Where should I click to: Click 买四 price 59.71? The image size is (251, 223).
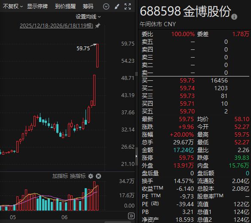tap(187, 104)
